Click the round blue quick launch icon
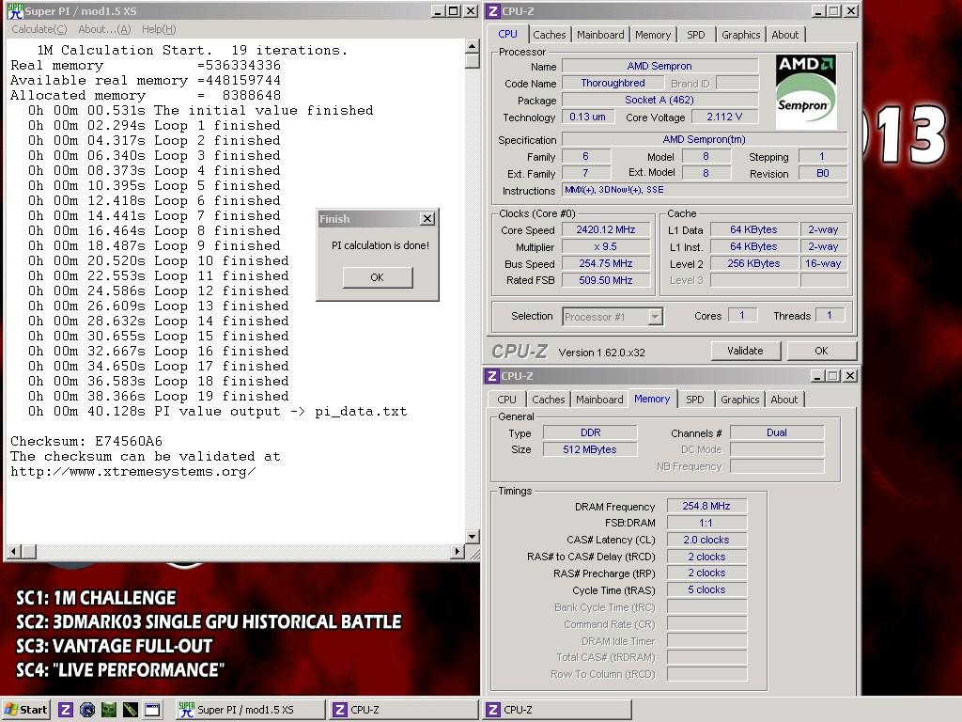962x722 pixels. 87,711
